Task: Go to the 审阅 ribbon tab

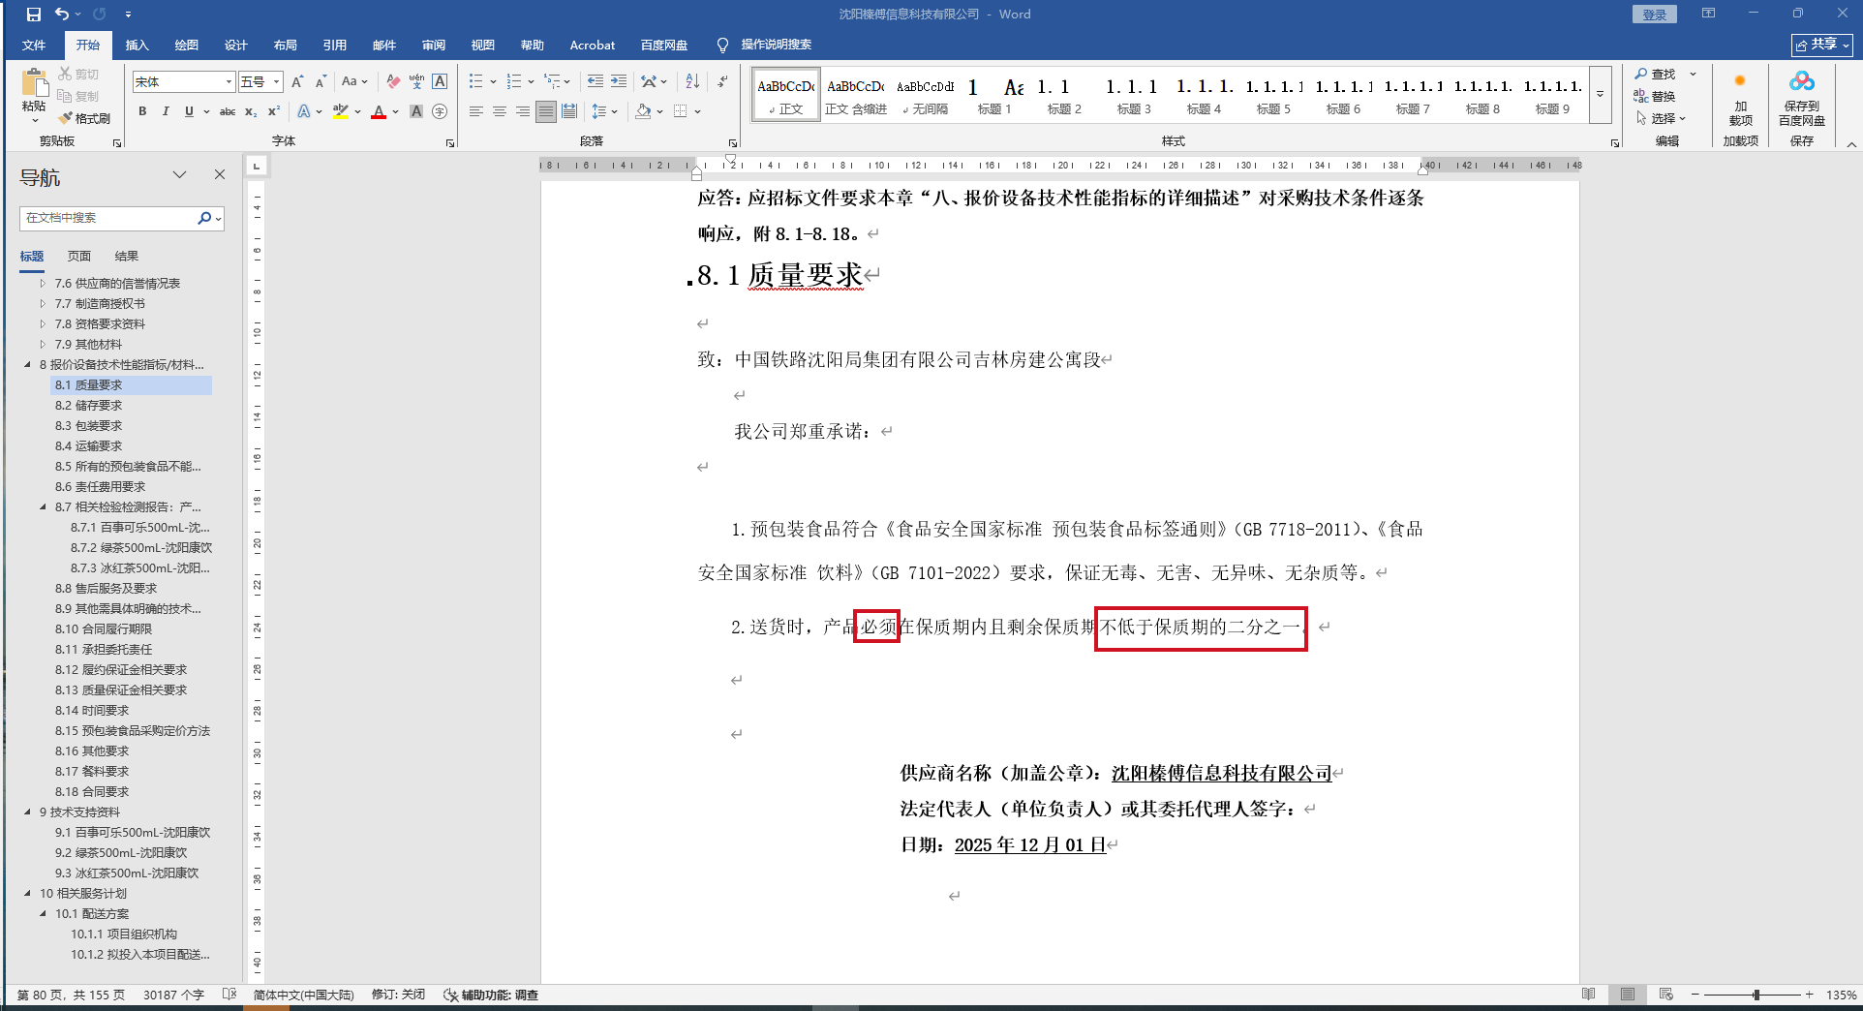Action: pos(434,46)
